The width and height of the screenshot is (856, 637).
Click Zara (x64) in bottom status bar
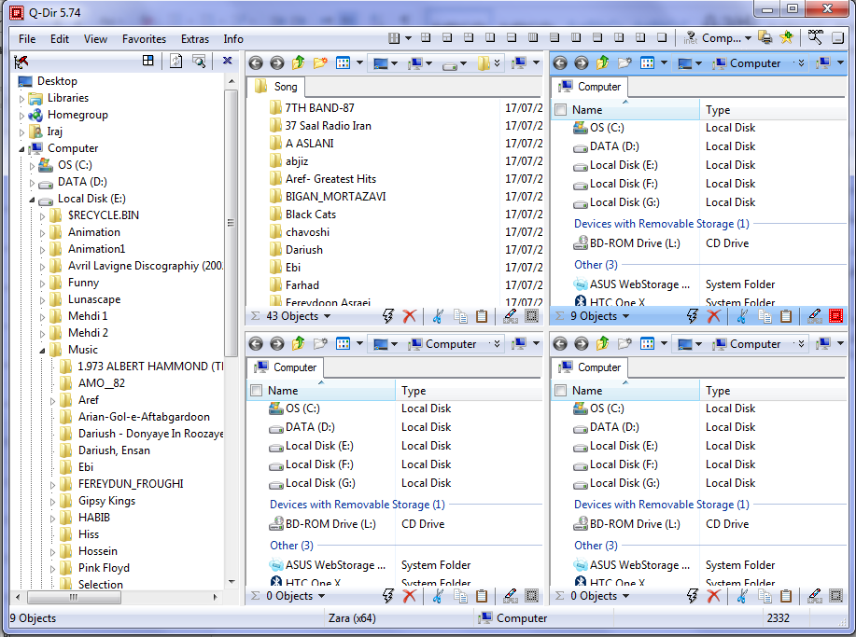coord(352,618)
